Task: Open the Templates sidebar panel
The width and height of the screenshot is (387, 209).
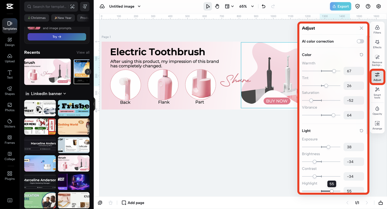Action: pyautogui.click(x=10, y=26)
